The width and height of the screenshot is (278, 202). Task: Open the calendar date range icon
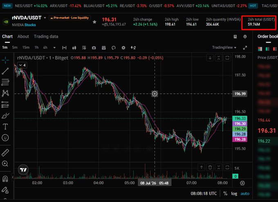point(104,47)
